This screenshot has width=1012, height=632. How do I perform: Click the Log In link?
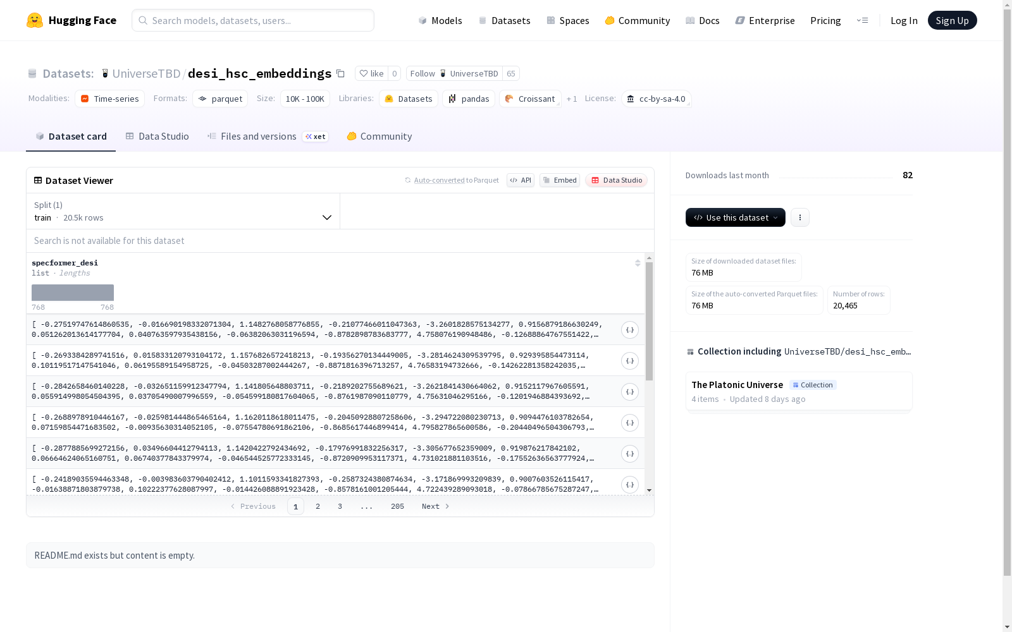[x=904, y=20]
